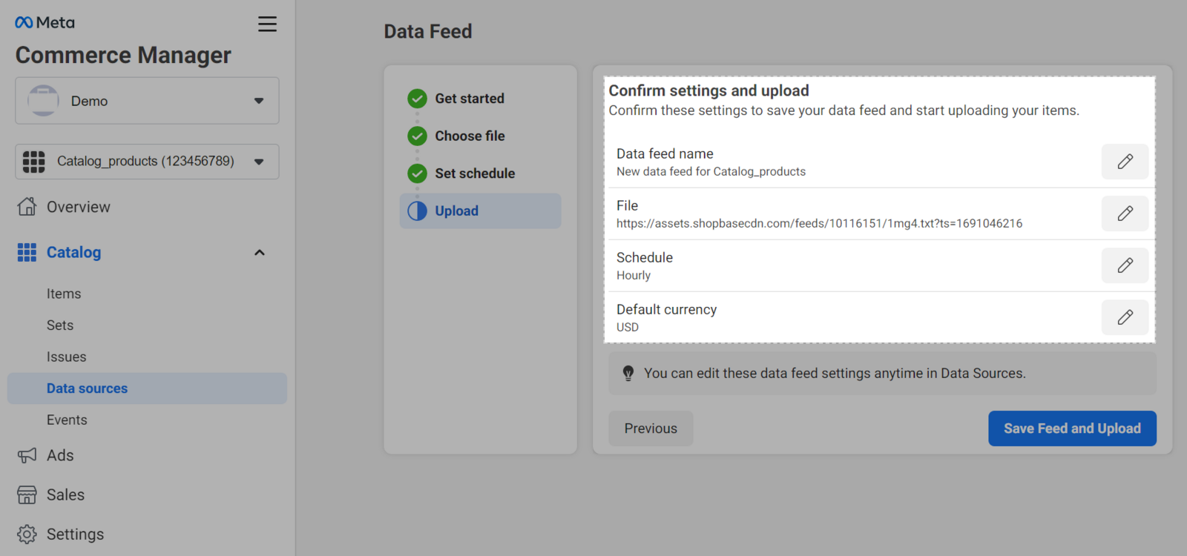Click the Sales storefront icon
The height and width of the screenshot is (556, 1187).
pyautogui.click(x=27, y=494)
